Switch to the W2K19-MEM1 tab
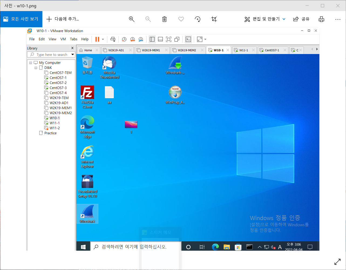Viewport: 346px width, 270px height. [151, 50]
